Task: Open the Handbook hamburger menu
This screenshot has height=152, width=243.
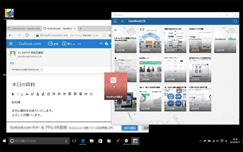Action: tap(115, 21)
